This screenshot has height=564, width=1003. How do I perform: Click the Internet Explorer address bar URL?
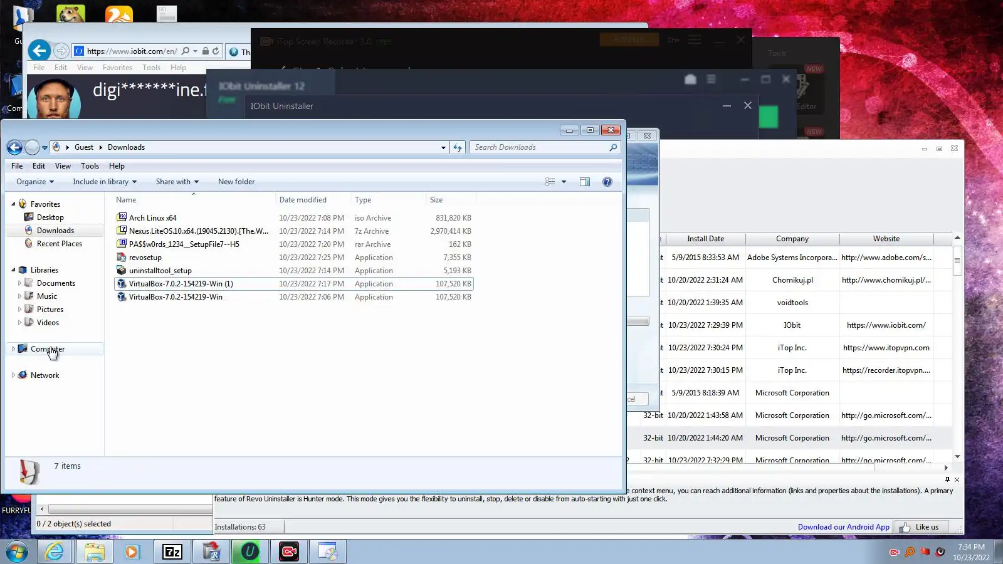pyautogui.click(x=132, y=51)
